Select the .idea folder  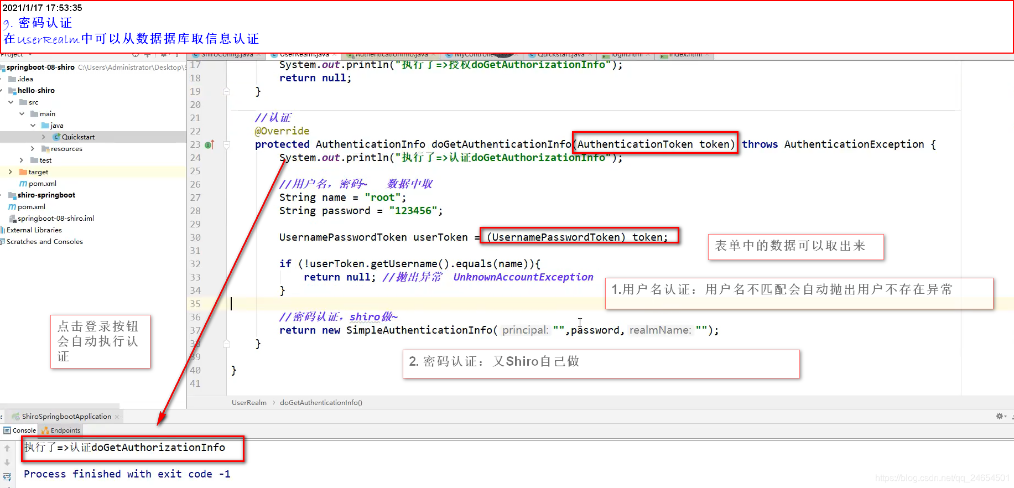25,79
